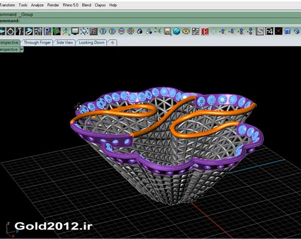The image size is (301, 239).
Task: Click the yellow gear icon in toolbar
Action: coord(186,31)
